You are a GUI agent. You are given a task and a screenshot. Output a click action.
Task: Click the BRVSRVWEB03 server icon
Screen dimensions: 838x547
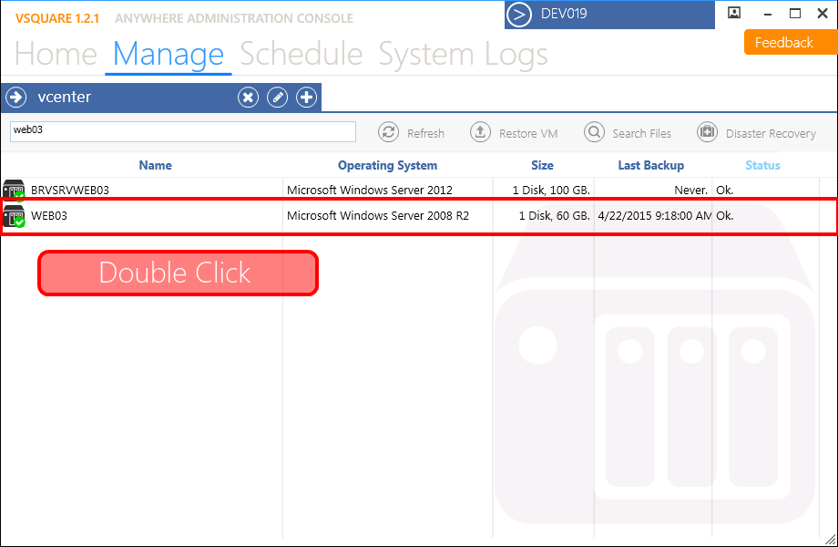click(x=14, y=190)
